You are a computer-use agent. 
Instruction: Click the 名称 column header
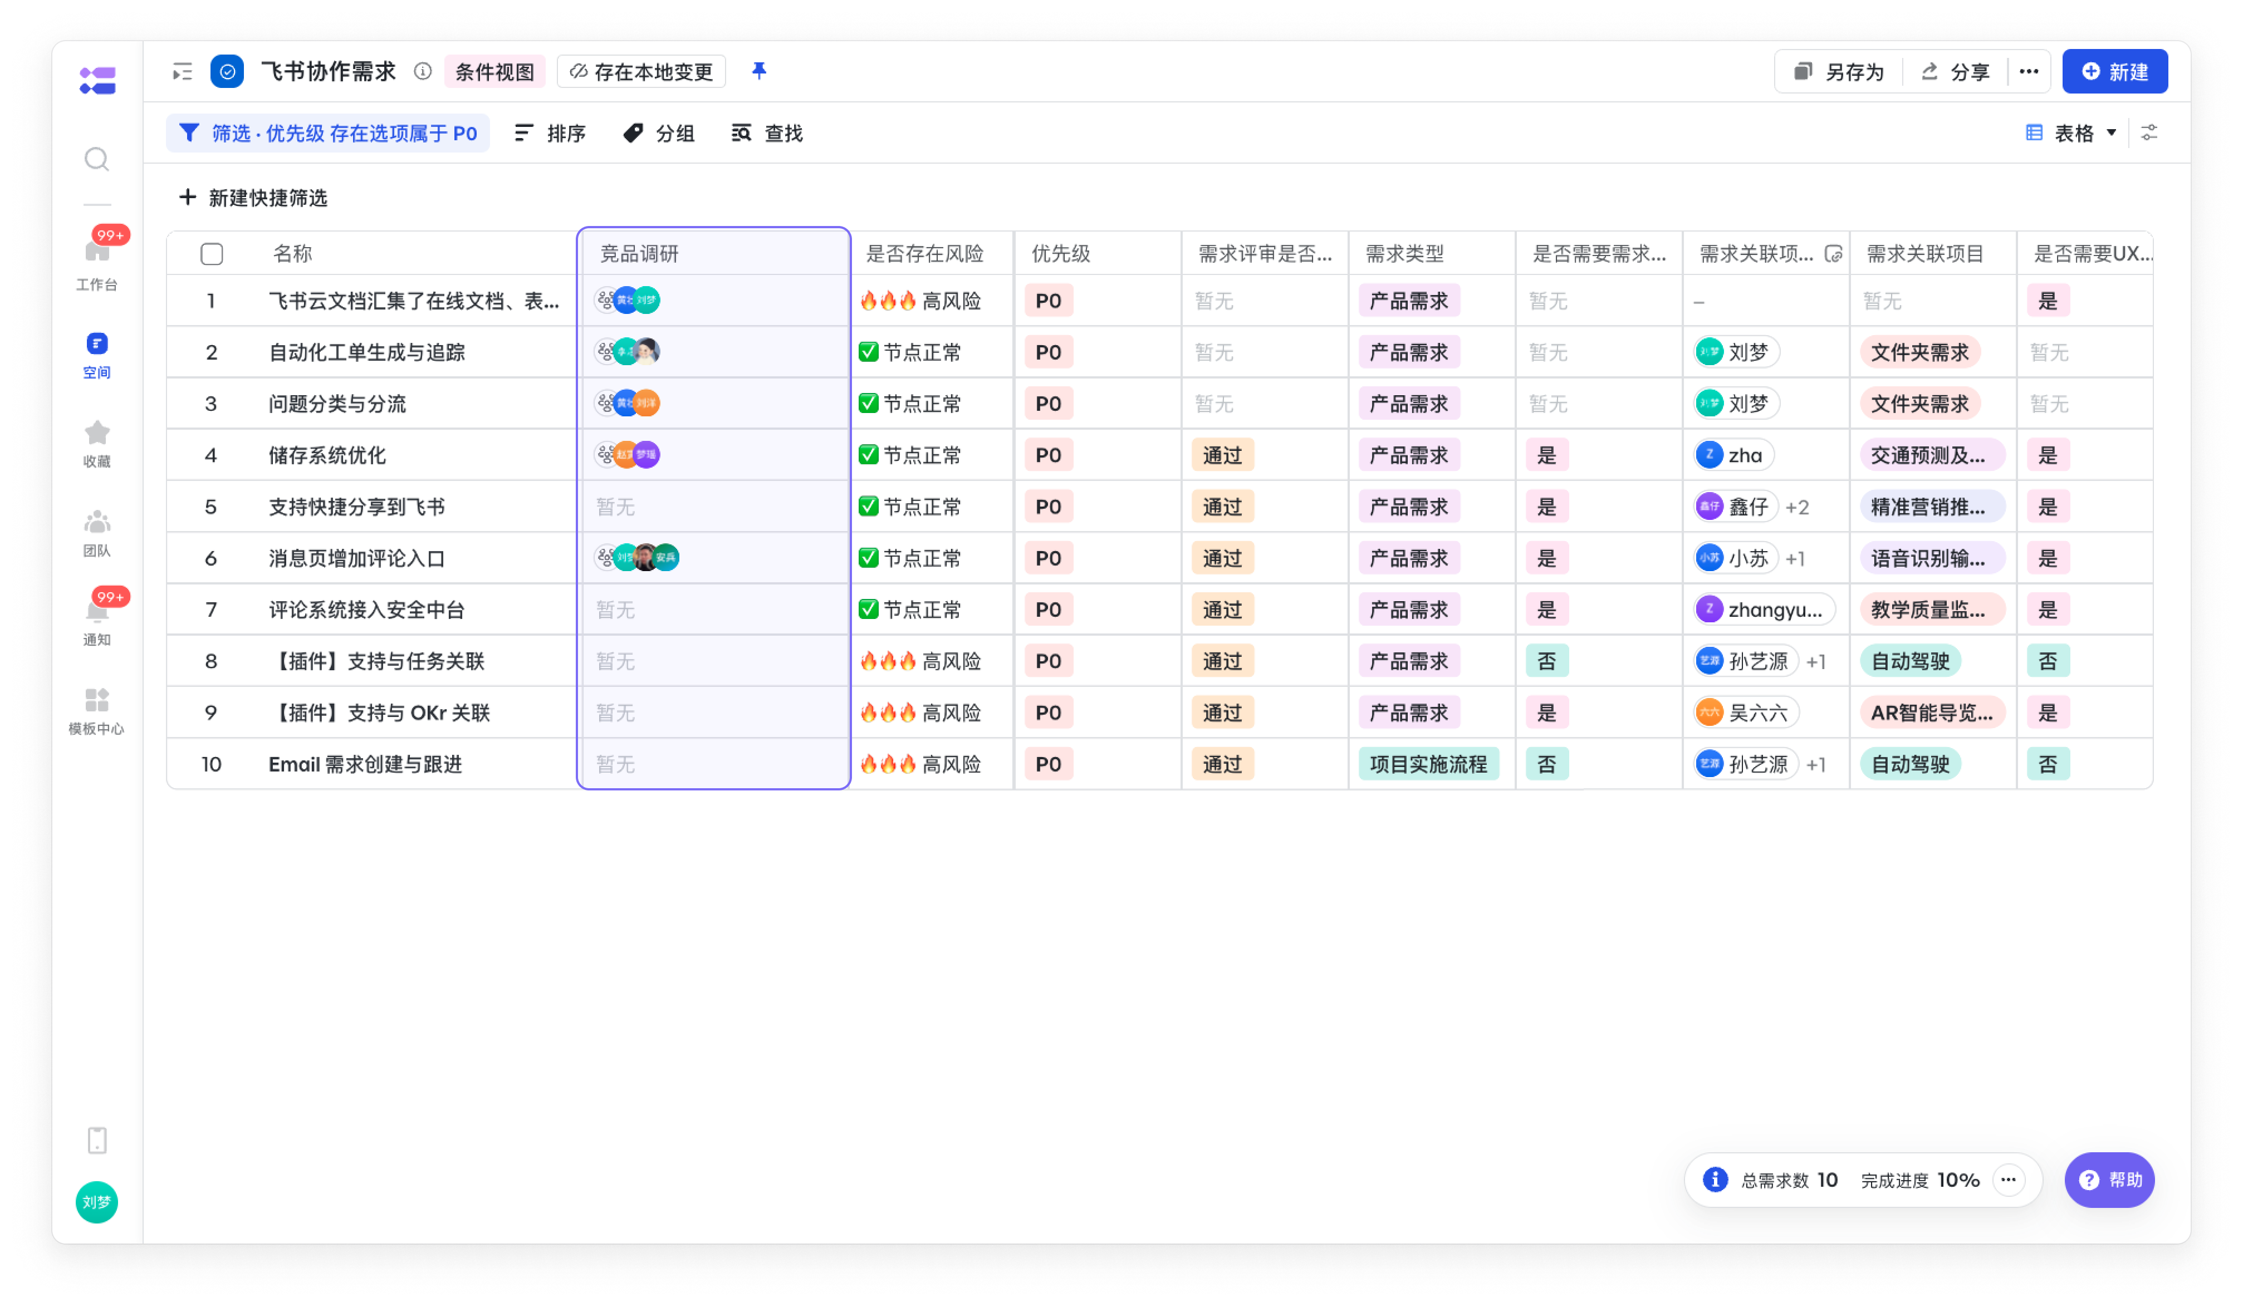pyautogui.click(x=293, y=254)
